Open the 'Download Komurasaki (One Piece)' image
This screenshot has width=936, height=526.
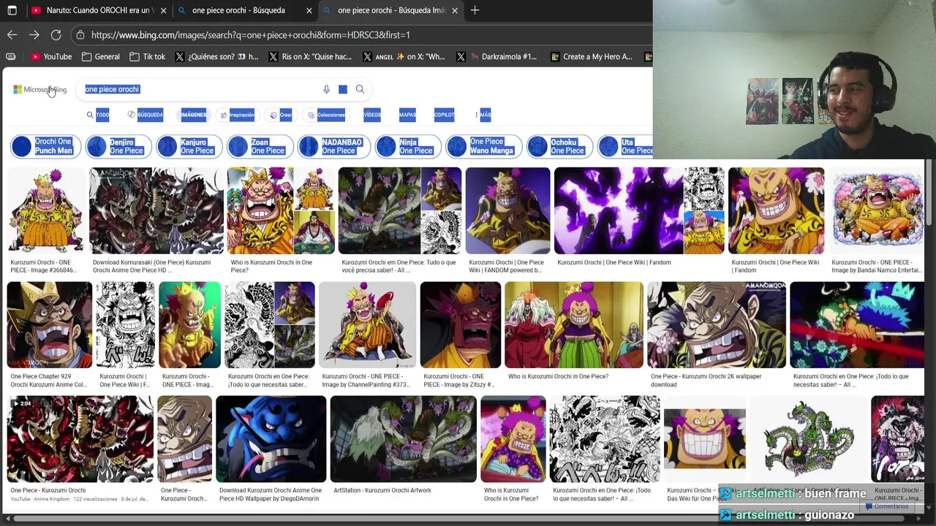pyautogui.click(x=156, y=210)
